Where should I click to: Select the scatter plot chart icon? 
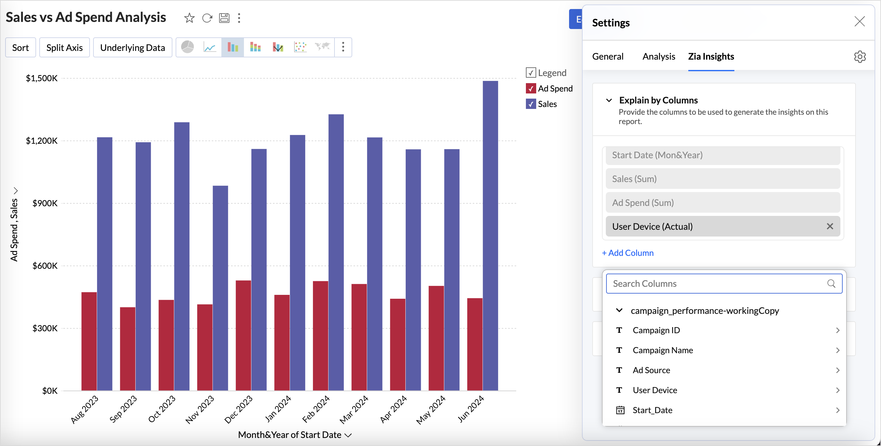coord(300,47)
